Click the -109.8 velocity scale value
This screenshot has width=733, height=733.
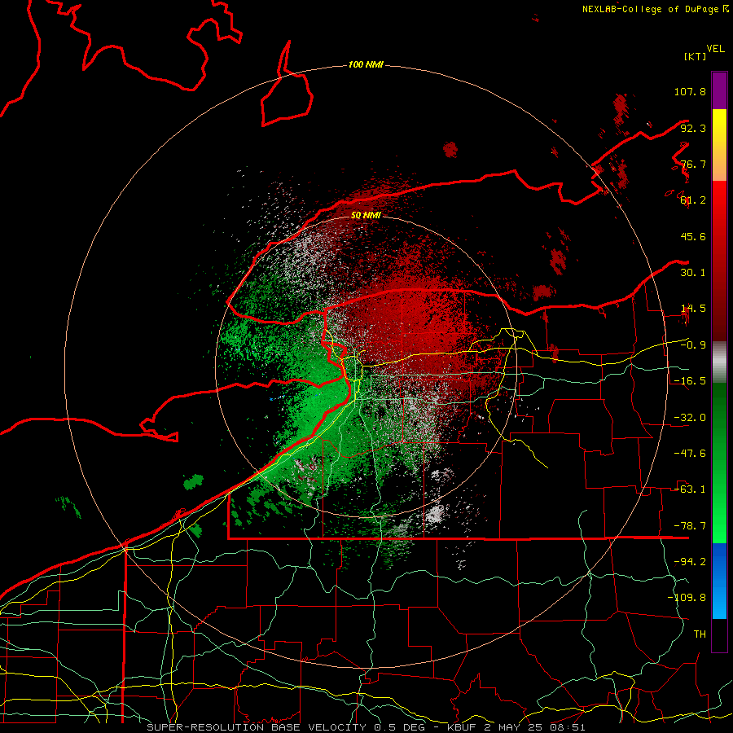(x=687, y=598)
